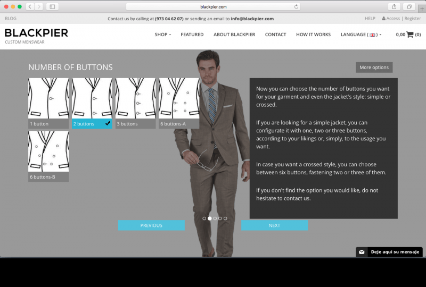Click the first step indicator dot
The width and height of the screenshot is (426, 287).
pyautogui.click(x=204, y=218)
